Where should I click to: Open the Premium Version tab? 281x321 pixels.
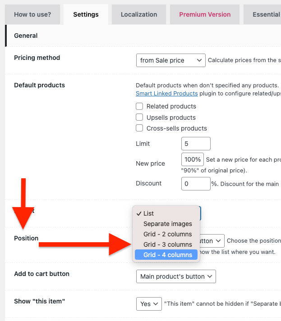pyautogui.click(x=205, y=14)
